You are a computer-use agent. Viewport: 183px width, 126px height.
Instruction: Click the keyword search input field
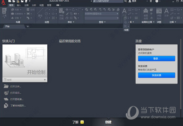coord(108,1)
